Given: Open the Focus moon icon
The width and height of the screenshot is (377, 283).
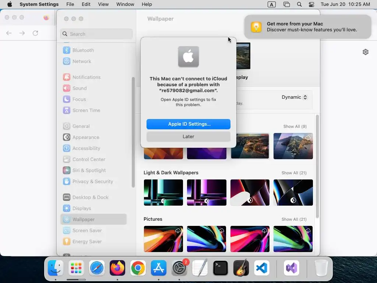Looking at the screenshot, I should coord(67,99).
